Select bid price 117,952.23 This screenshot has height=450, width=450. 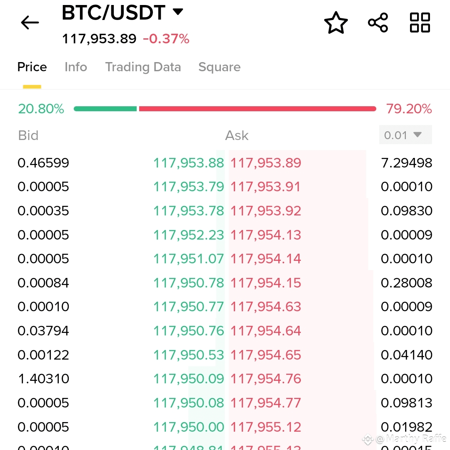[x=189, y=235]
